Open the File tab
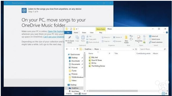 coord(68,32)
